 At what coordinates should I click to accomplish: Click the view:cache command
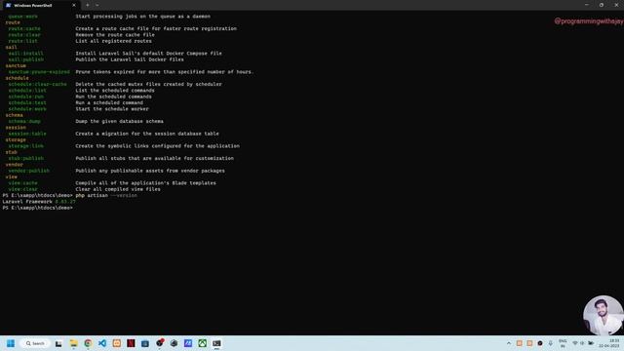click(23, 183)
